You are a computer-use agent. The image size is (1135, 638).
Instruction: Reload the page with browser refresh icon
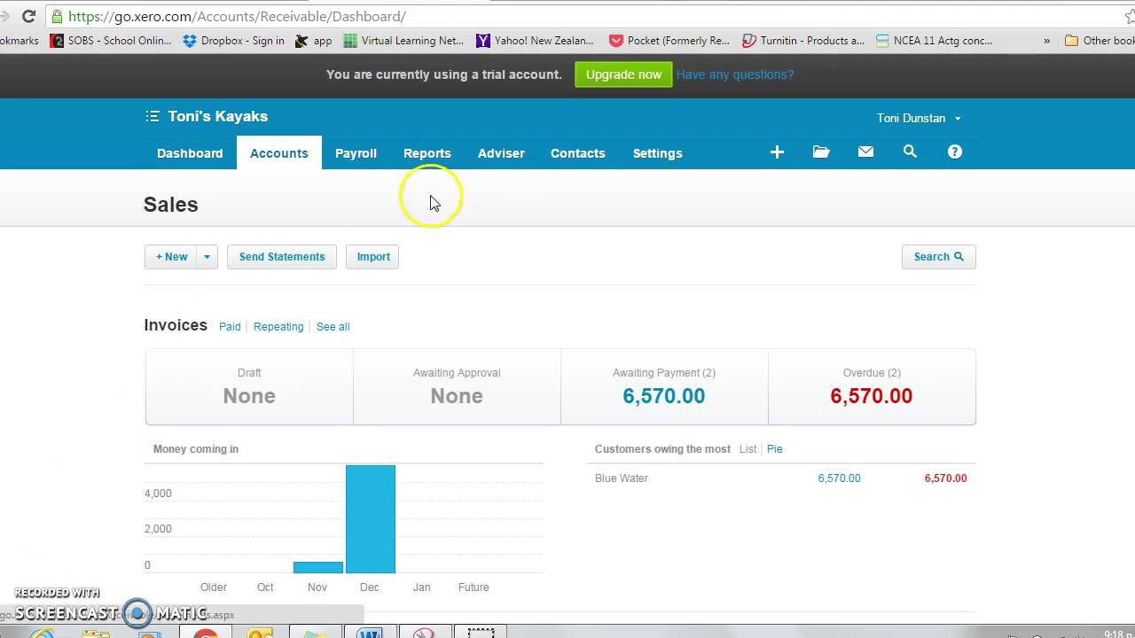[28, 16]
